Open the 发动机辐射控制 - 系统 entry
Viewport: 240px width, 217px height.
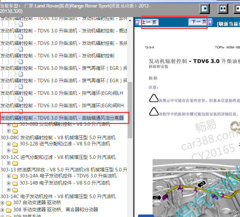pyautogui.click(x=64, y=43)
